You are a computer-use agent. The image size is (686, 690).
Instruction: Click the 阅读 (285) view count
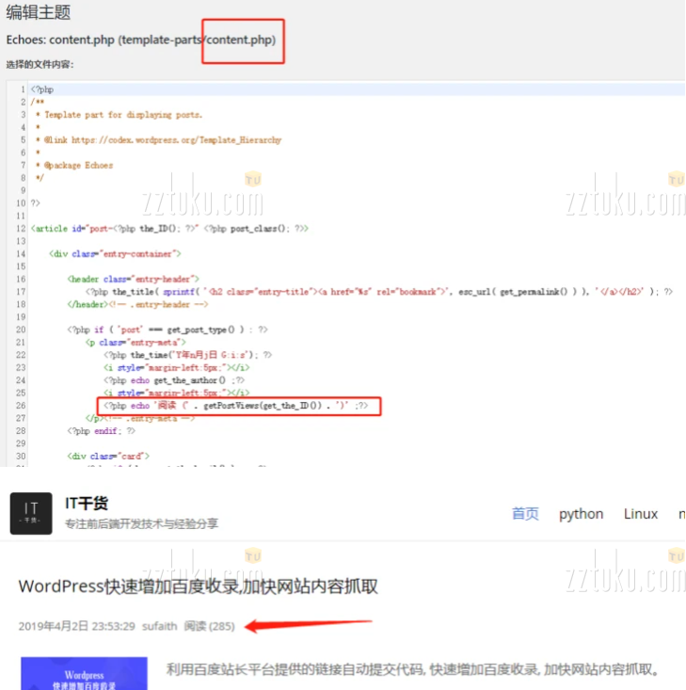point(209,626)
